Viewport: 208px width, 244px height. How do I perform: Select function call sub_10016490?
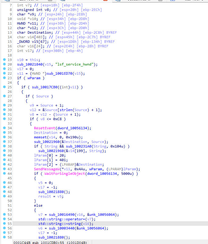point(62,215)
